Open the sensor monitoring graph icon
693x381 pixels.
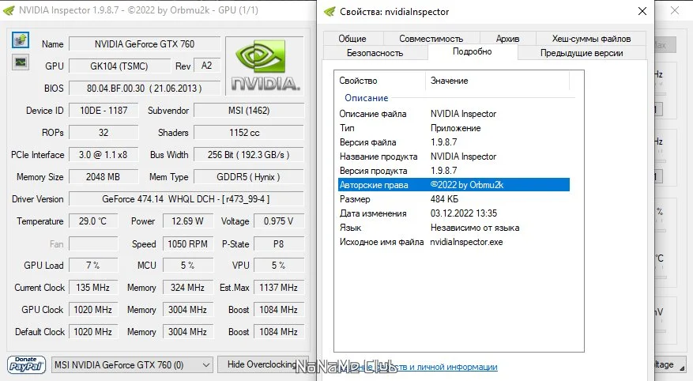tap(21, 62)
